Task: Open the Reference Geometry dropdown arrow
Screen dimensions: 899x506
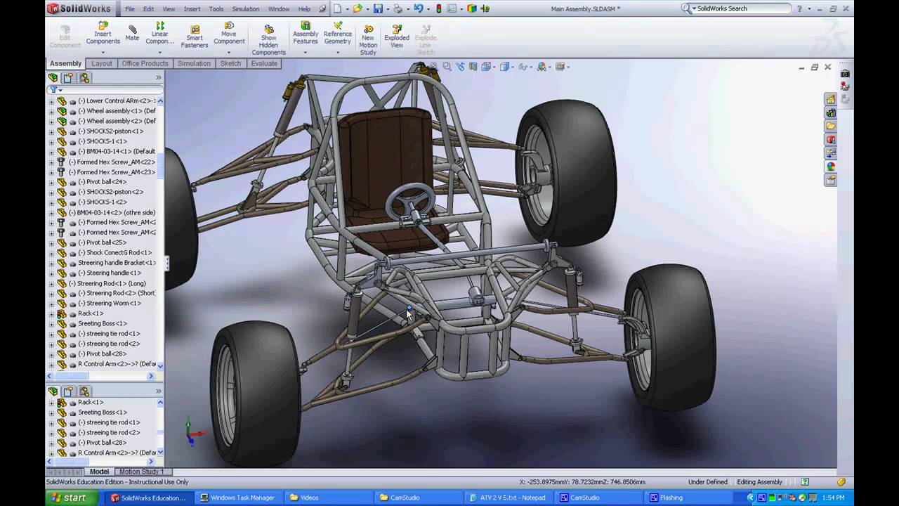Action: tap(337, 52)
